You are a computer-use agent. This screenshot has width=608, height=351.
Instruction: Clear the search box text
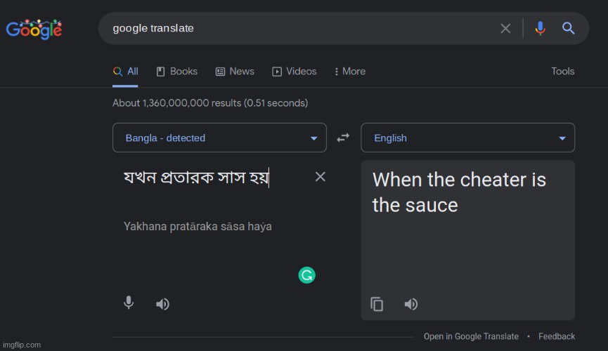pyautogui.click(x=505, y=28)
